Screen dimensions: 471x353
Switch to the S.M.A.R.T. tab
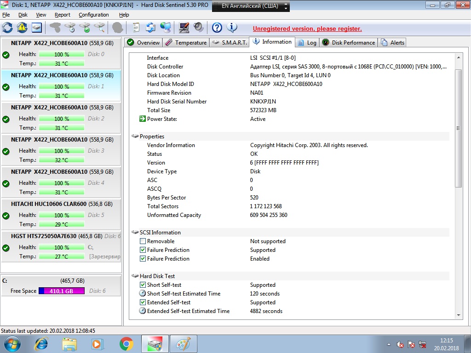tap(229, 43)
